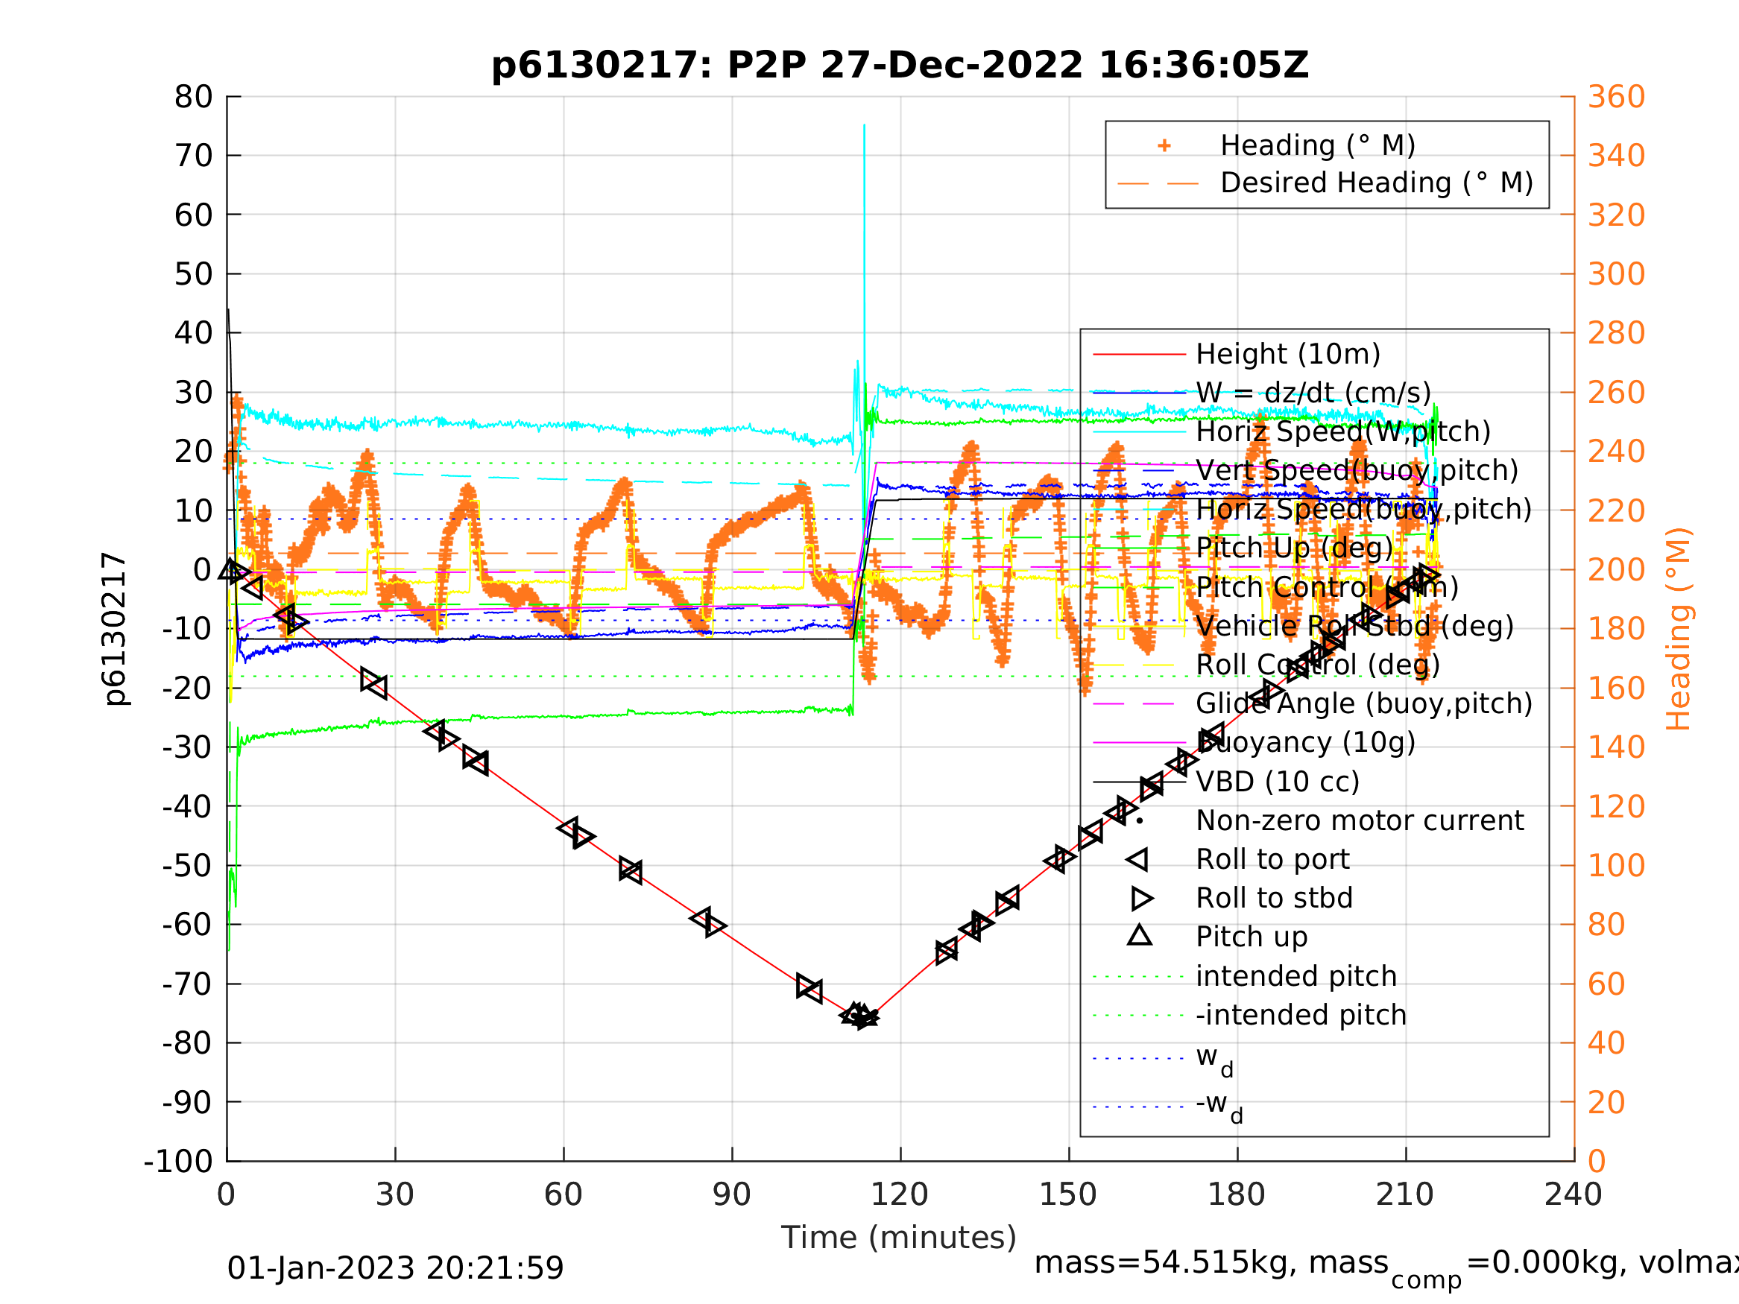Image resolution: width=1739 pixels, height=1304 pixels.
Task: Click the magenta Buoyancy line sample in legend
Action: [x=1139, y=742]
